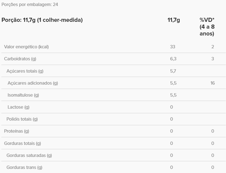Image resolution: width=226 pixels, height=173 pixels.
Task: Select the 'Açúcares adicionados (g)' row label
Action: 33,83
